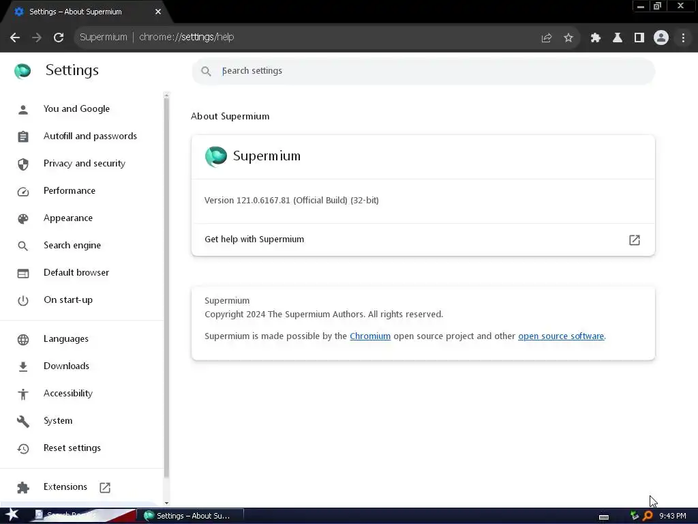Screen dimensions: 698x524
Task: Click the figure icon for Accessibility
Action: tap(22, 394)
